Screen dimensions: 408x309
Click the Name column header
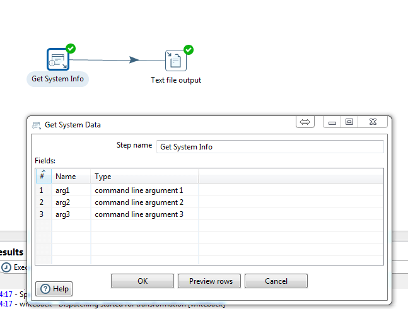66,177
